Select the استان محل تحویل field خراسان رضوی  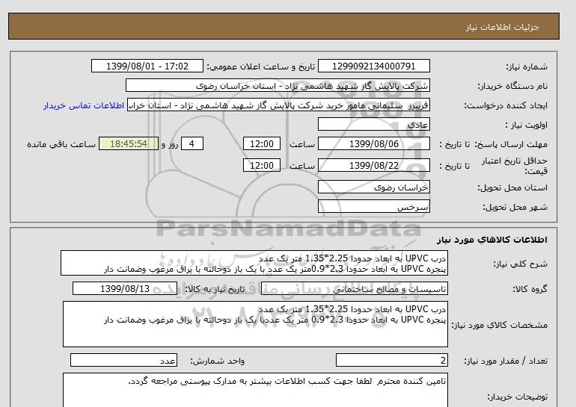(375, 189)
